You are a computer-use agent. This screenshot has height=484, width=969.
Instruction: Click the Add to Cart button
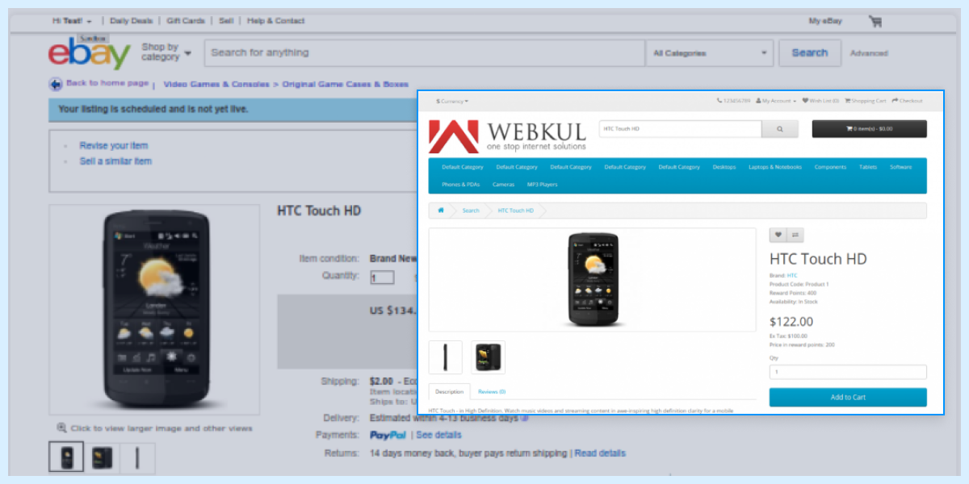pos(848,397)
